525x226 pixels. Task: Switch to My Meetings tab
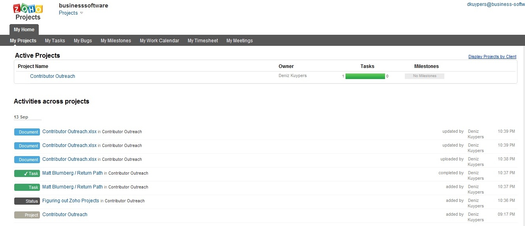tap(240, 41)
